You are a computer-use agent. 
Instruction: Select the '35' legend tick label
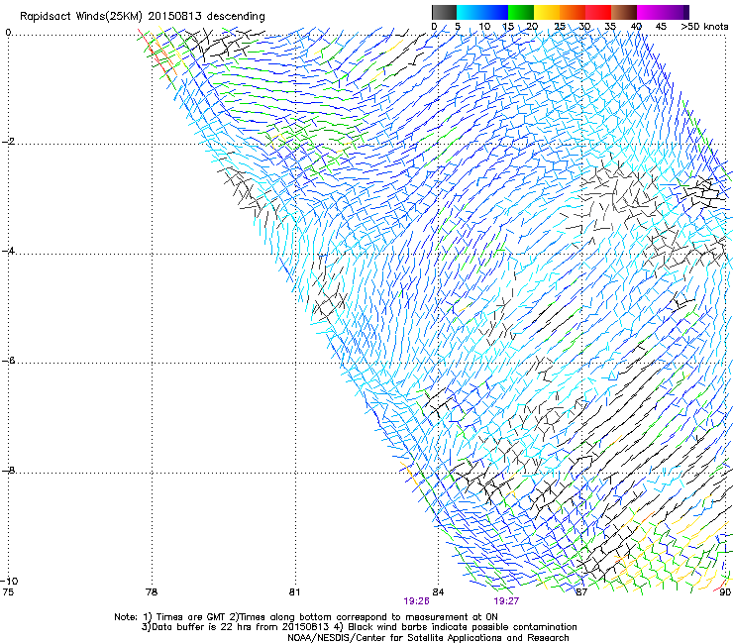click(x=610, y=27)
